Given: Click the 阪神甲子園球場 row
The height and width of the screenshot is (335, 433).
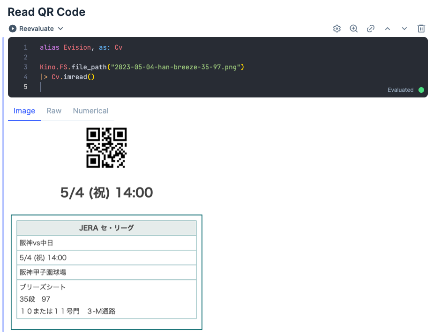Looking at the screenshot, I should [x=106, y=272].
